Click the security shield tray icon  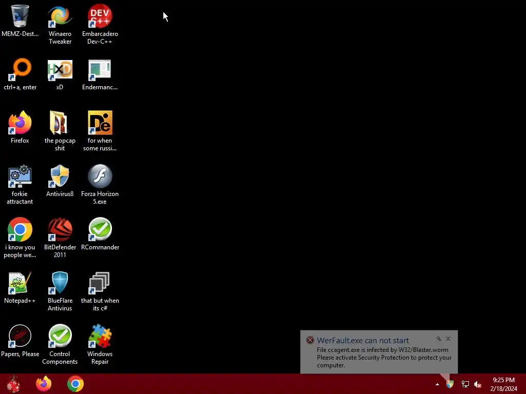[450, 384]
